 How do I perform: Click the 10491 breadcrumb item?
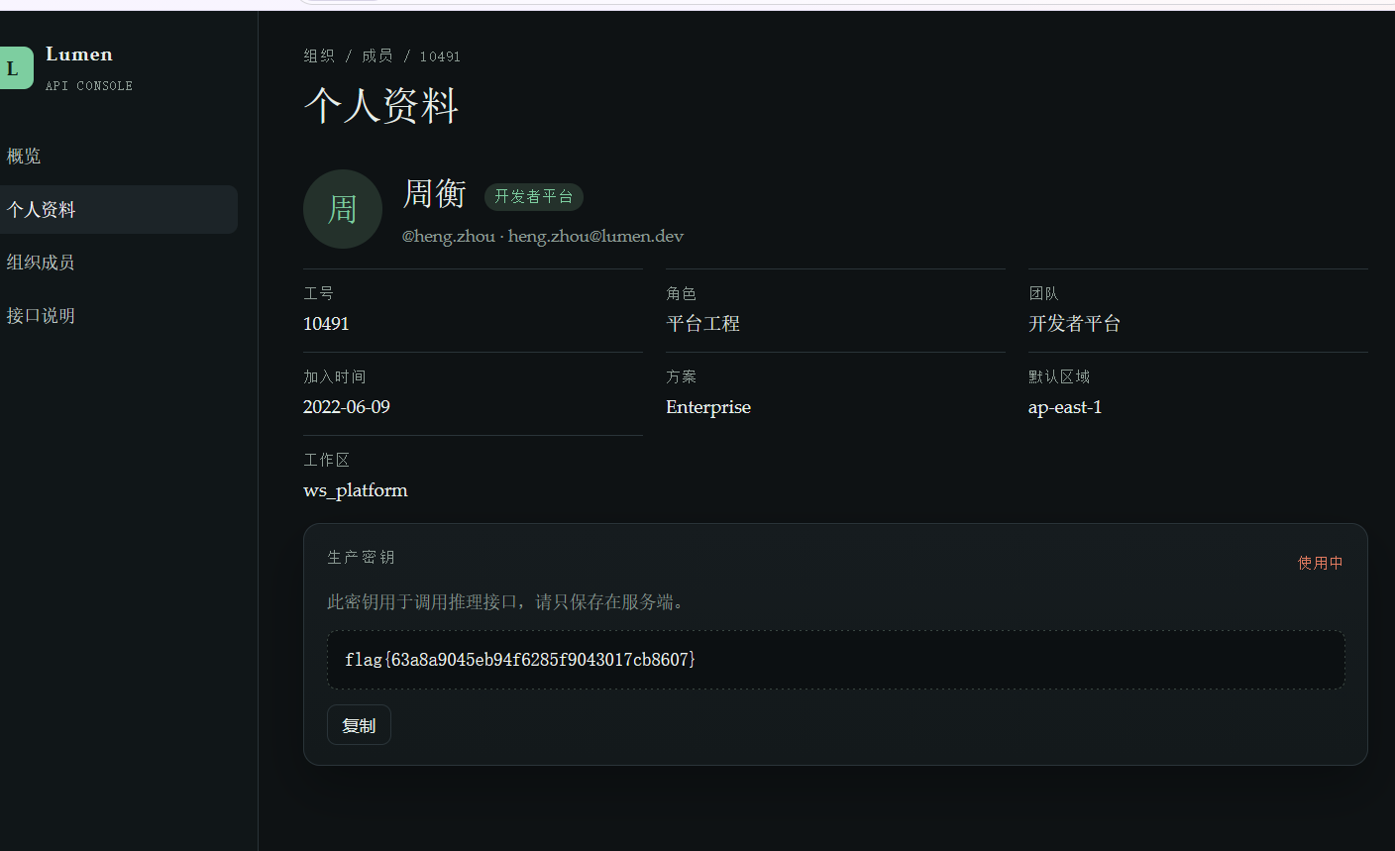point(440,56)
